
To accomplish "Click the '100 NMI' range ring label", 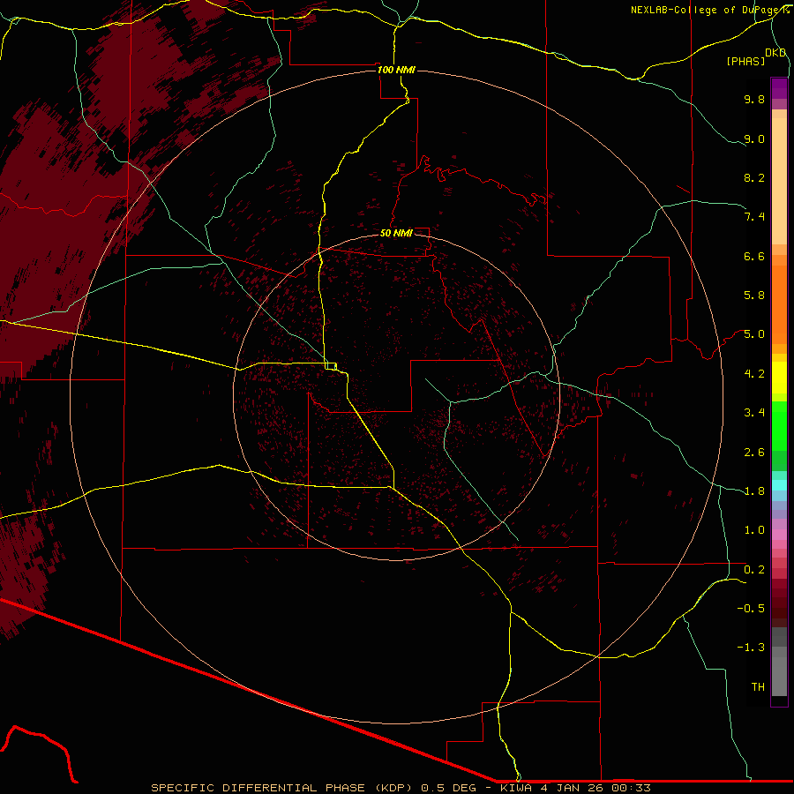I will [x=396, y=70].
